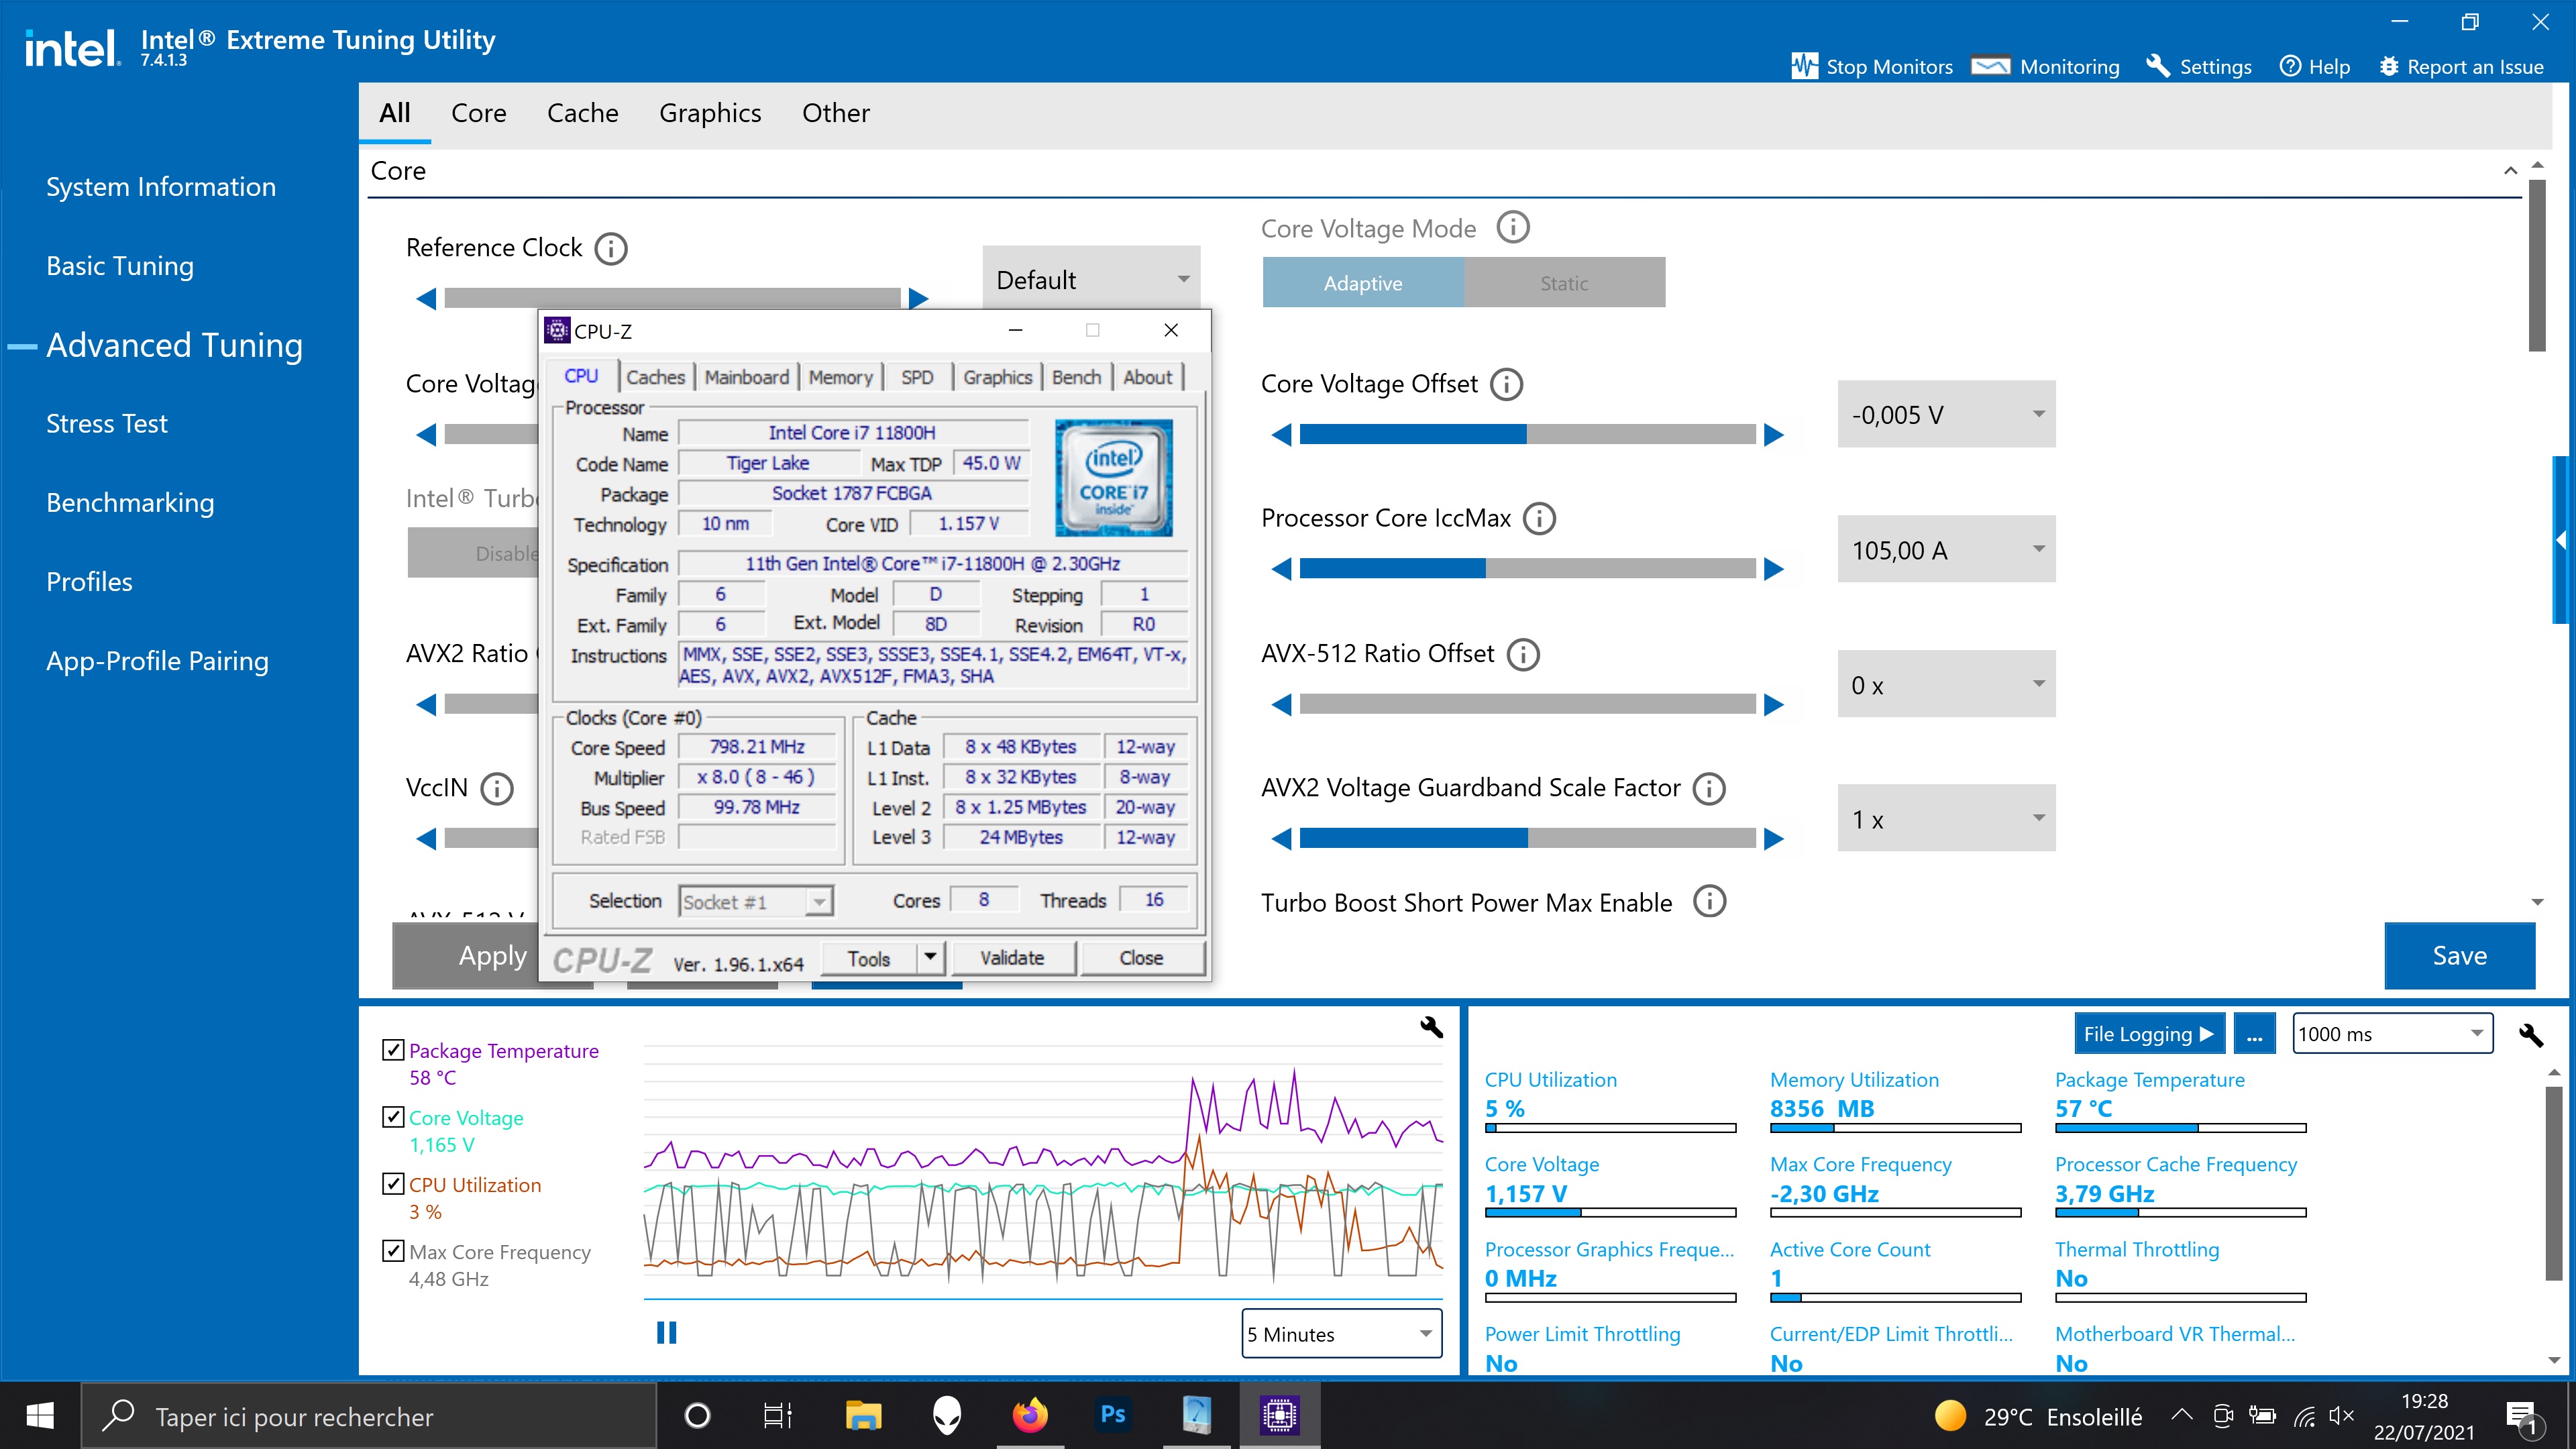Click CPU-Z Validate button
Screen dimensions: 2576x1449
pyautogui.click(x=1012, y=958)
